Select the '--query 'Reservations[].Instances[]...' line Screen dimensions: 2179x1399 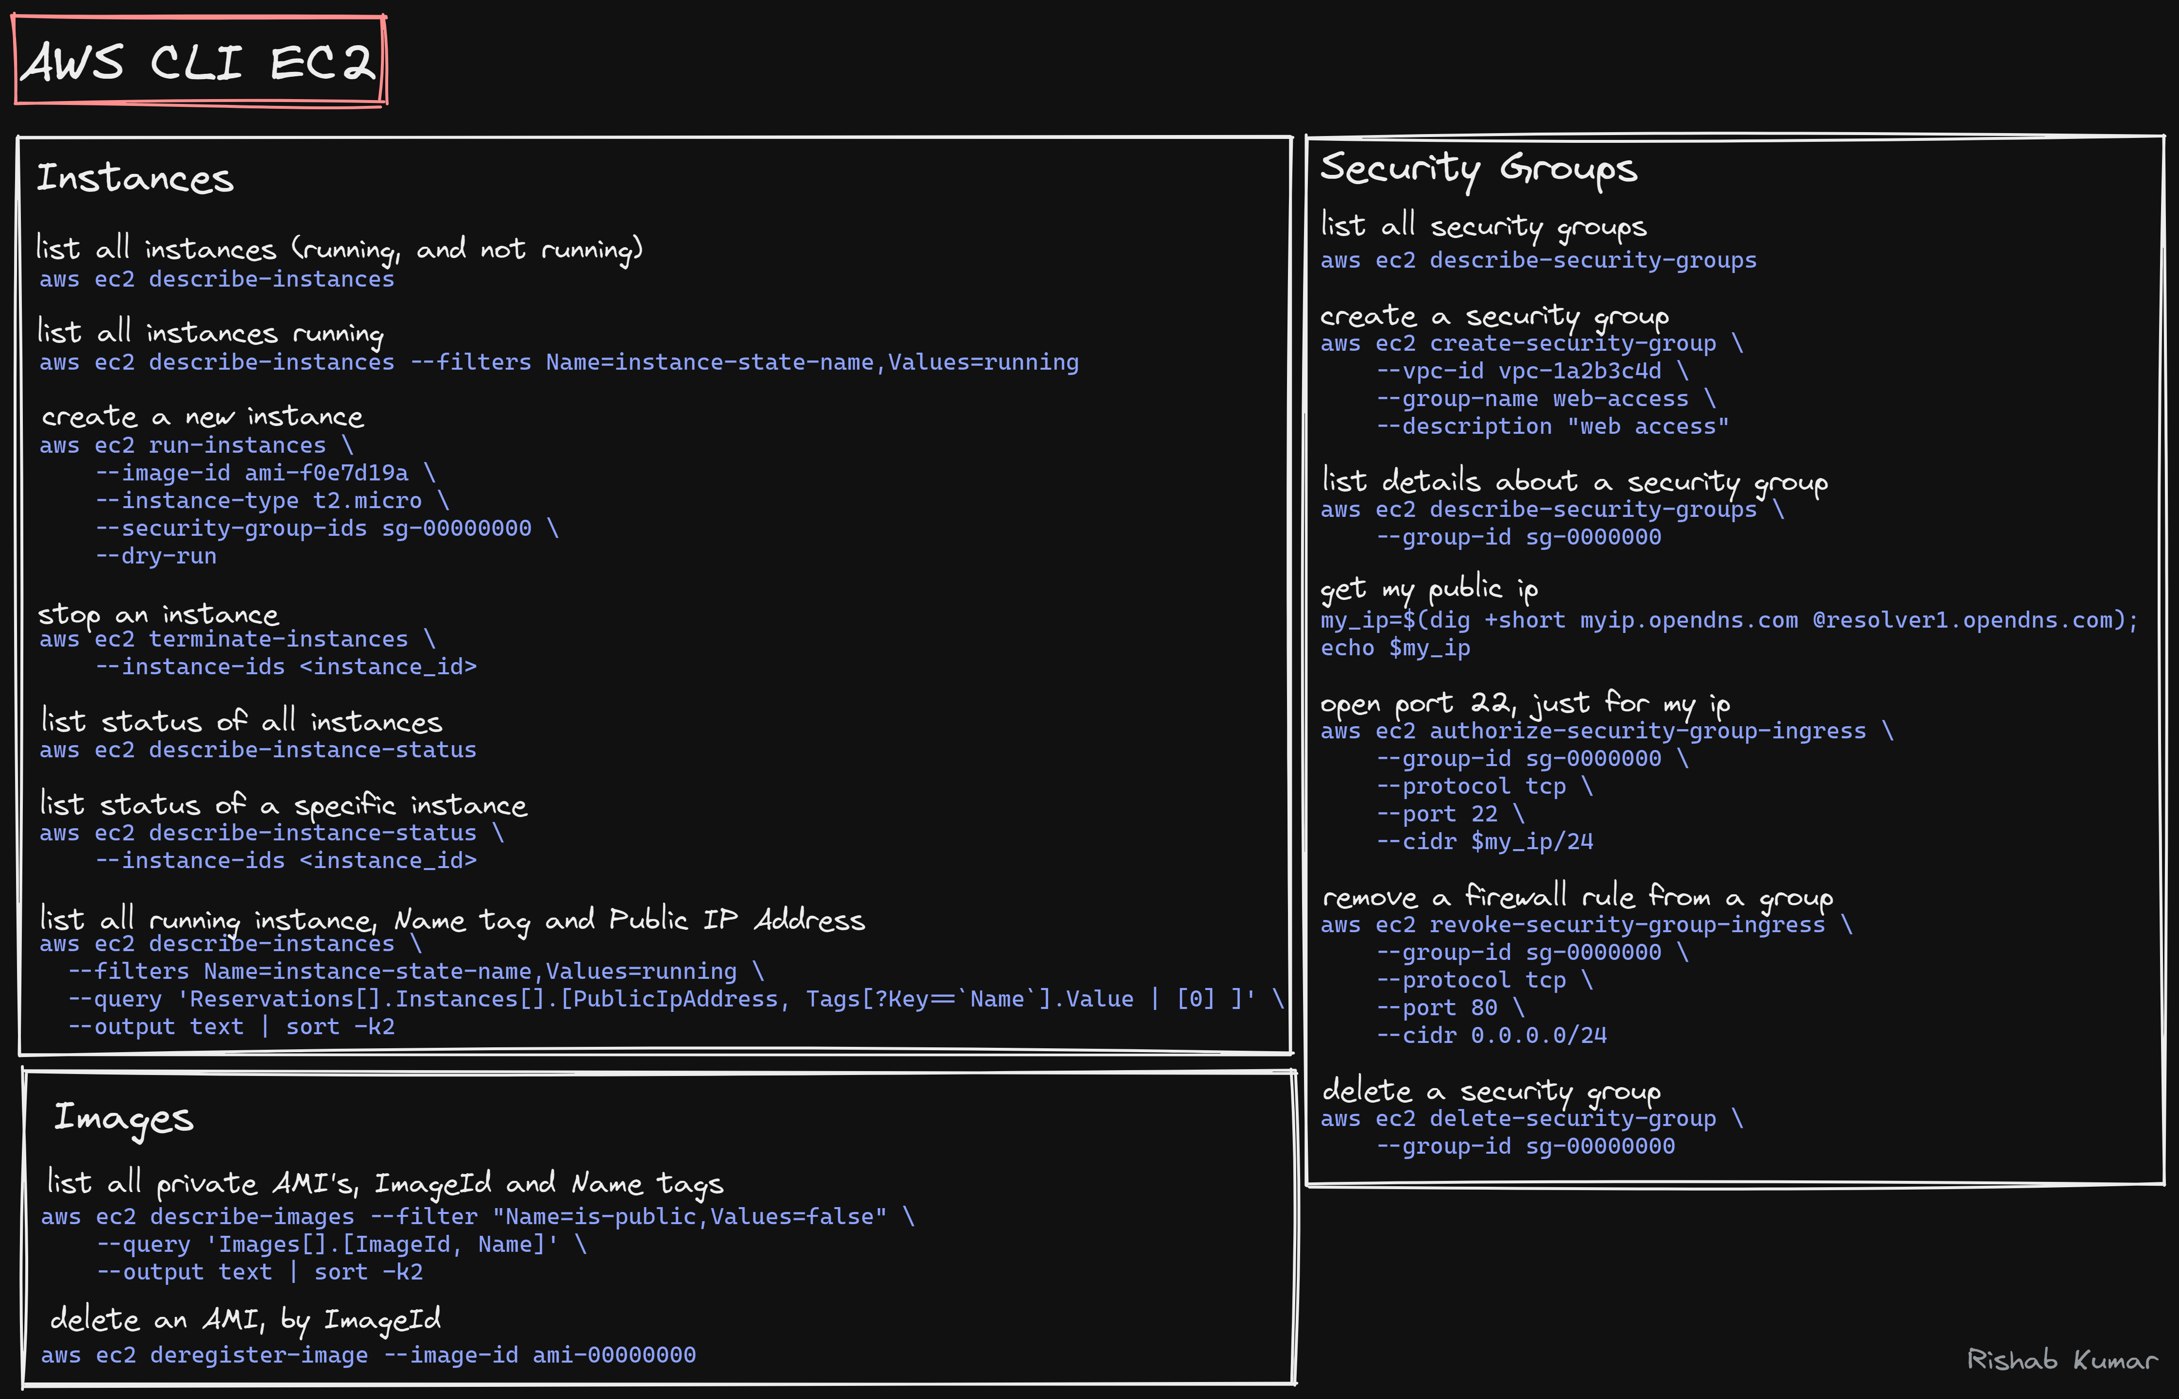[x=677, y=999]
